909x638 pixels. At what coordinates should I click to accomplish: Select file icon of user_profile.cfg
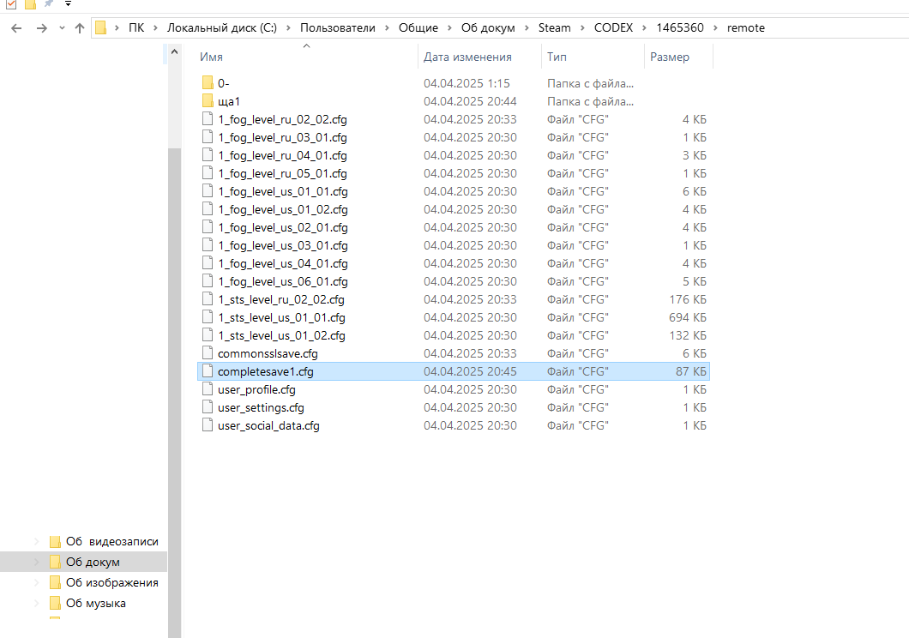(208, 388)
